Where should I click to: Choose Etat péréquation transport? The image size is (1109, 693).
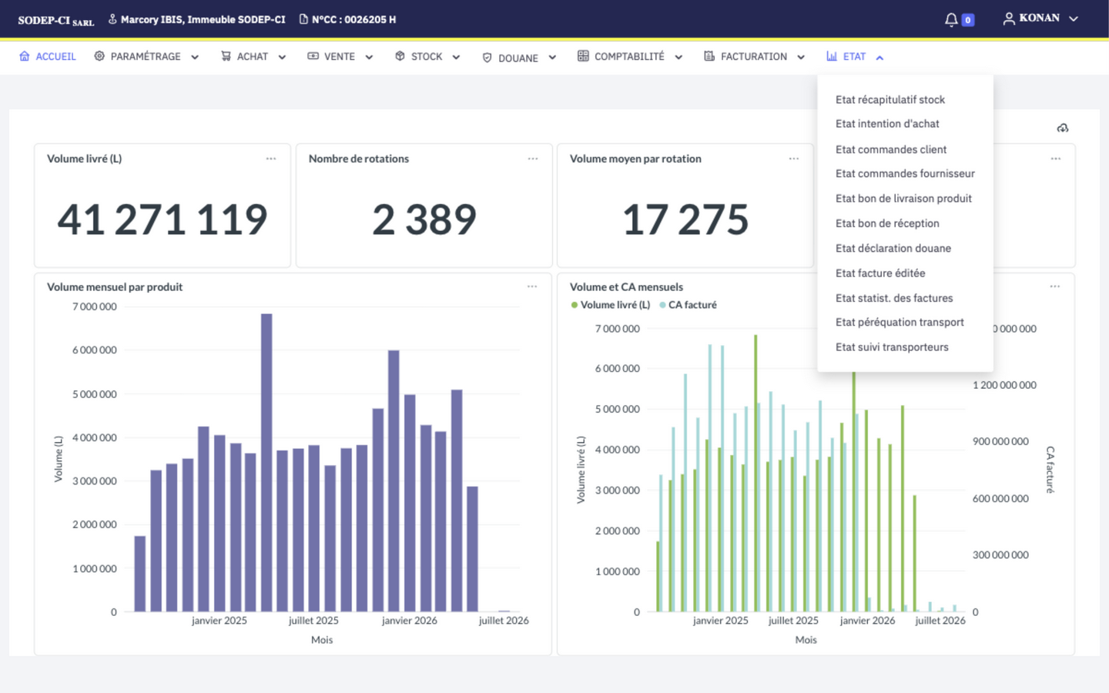coord(900,323)
